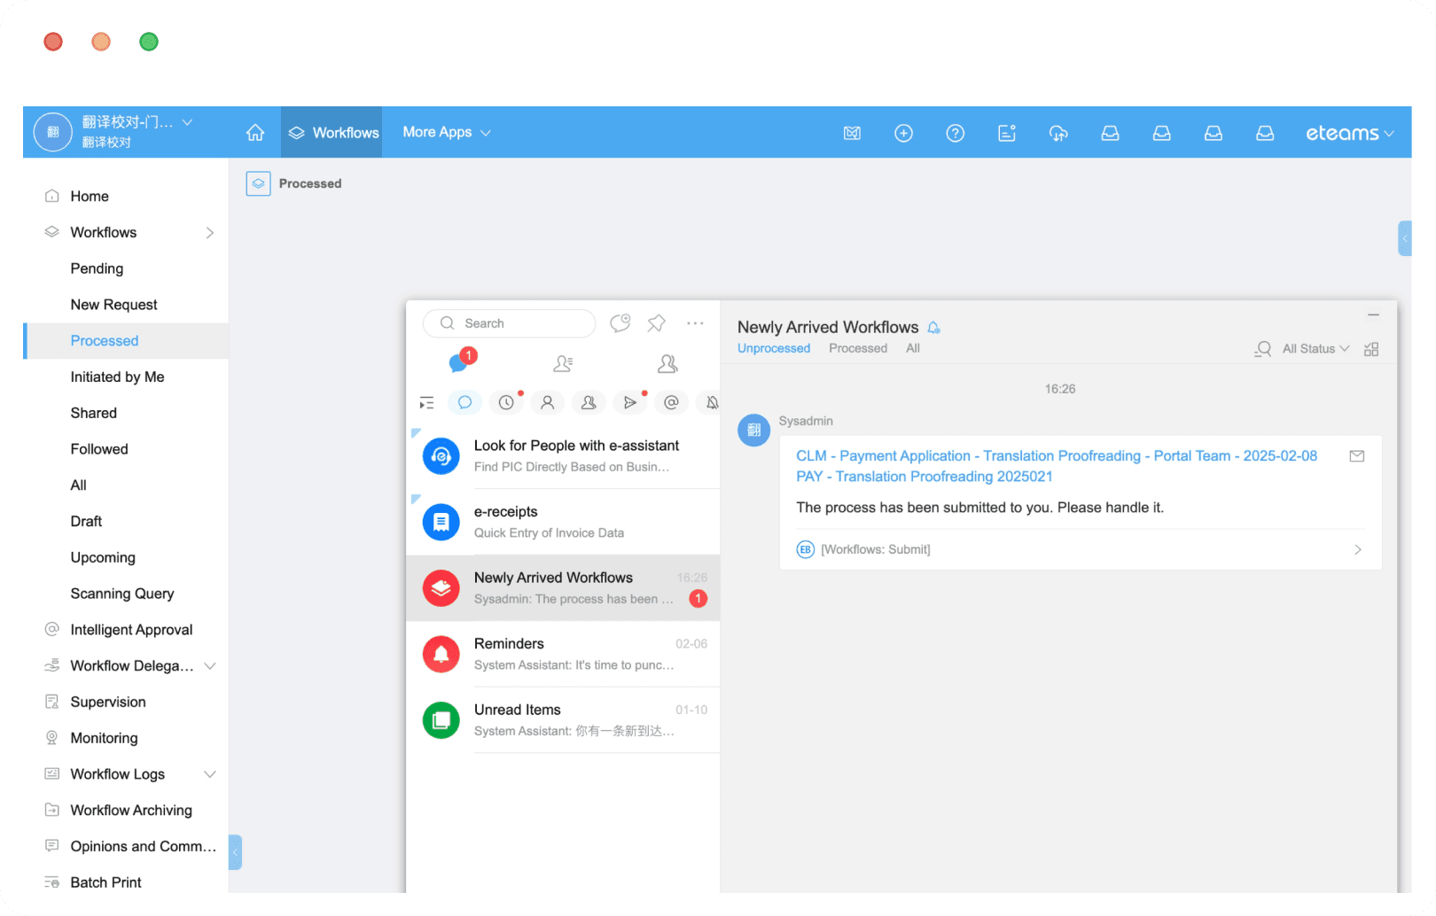
Task: Open CLM Payment Application workflow link
Action: click(1057, 466)
